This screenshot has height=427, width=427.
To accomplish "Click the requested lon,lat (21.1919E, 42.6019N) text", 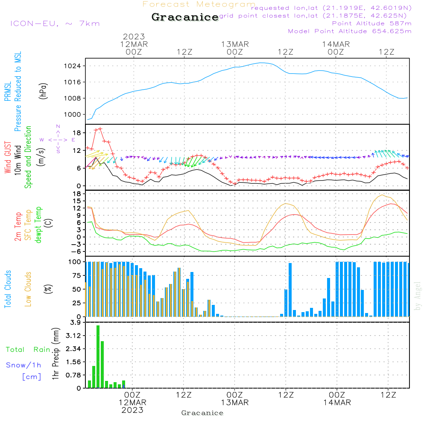I will 331,8.
